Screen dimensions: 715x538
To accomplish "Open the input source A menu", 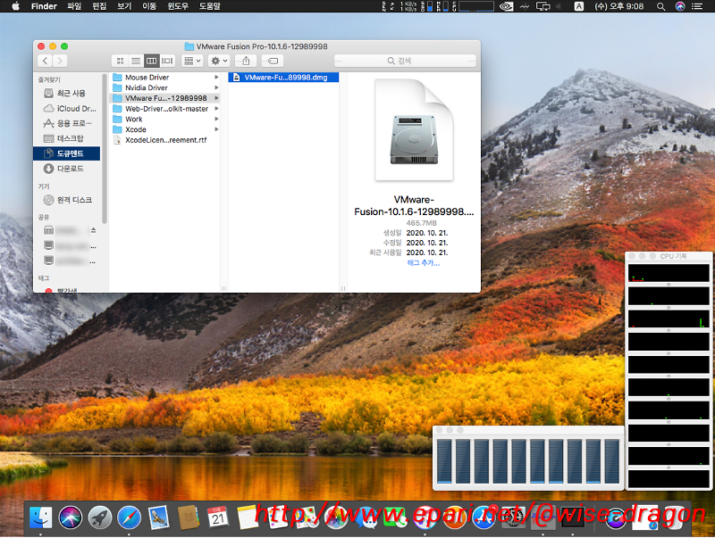I will coord(578,6).
